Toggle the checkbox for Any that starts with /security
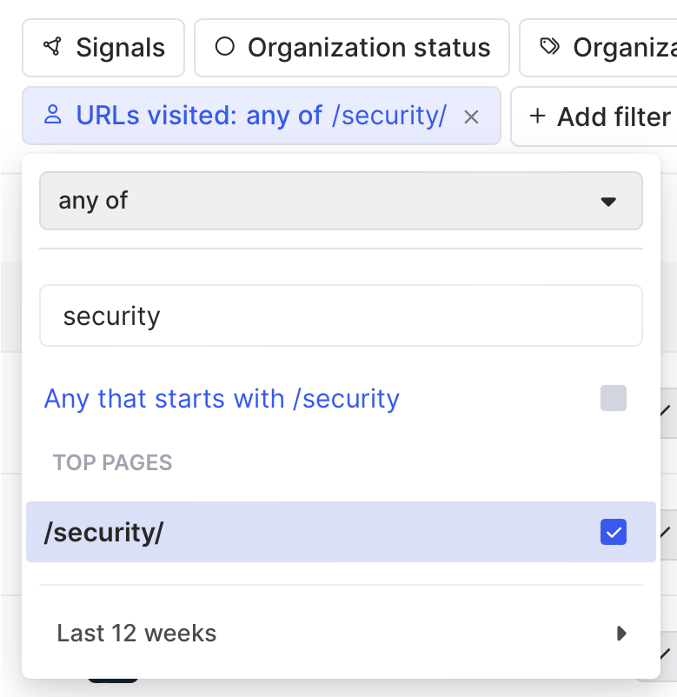Image resolution: width=677 pixels, height=697 pixels. [x=613, y=398]
